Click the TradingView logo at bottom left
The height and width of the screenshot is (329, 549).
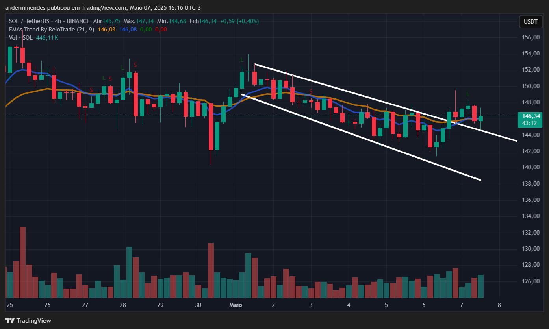pos(28,320)
